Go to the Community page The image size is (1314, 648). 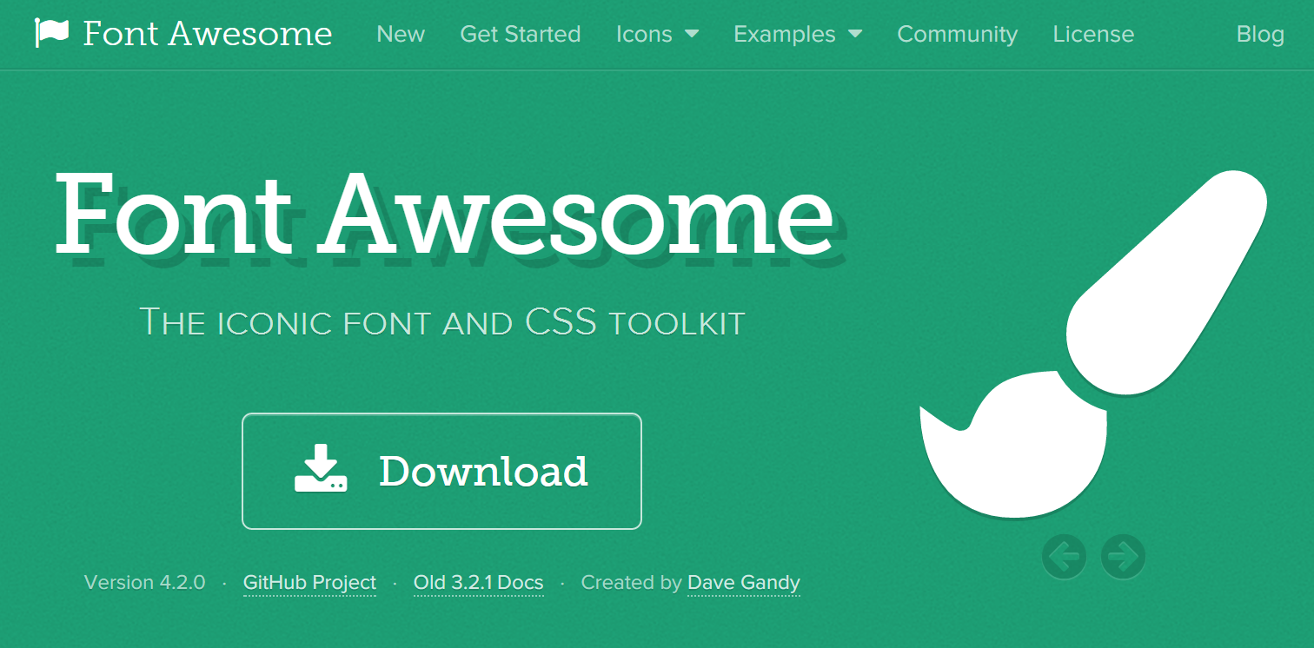(957, 34)
